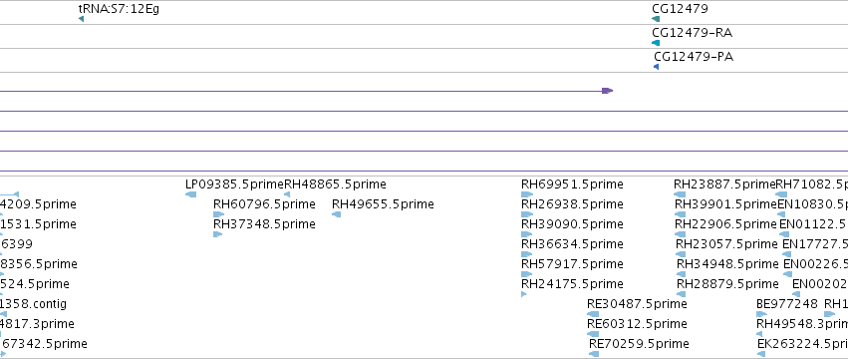Click the RE70259.5prime EST arrow glyph

(594, 354)
